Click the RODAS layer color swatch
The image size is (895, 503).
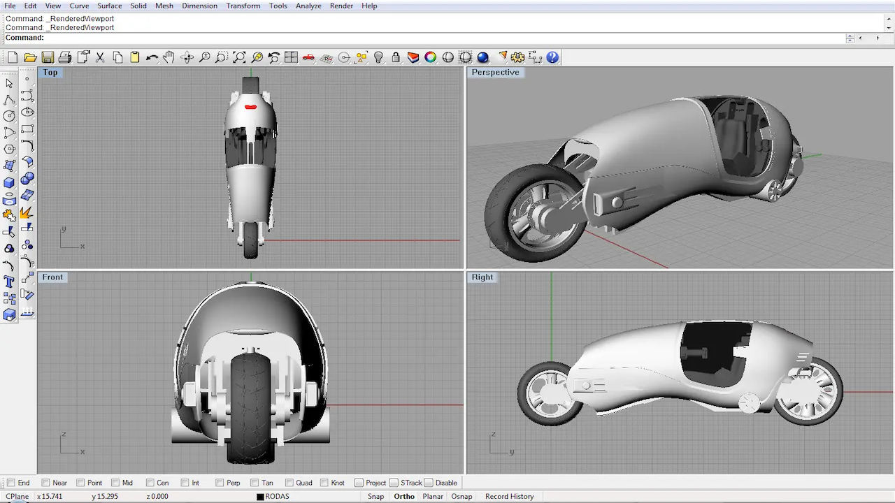260,496
